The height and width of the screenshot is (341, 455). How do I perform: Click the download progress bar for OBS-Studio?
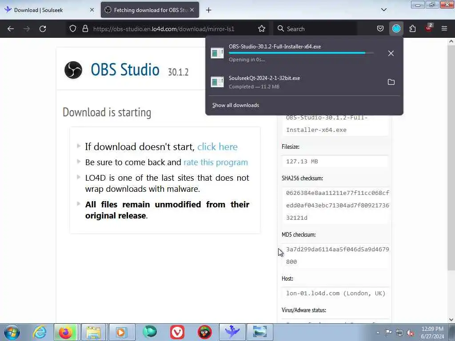[301, 53]
